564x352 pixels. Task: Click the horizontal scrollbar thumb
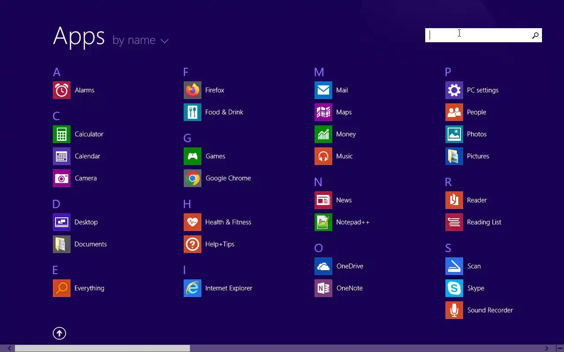click(x=103, y=348)
